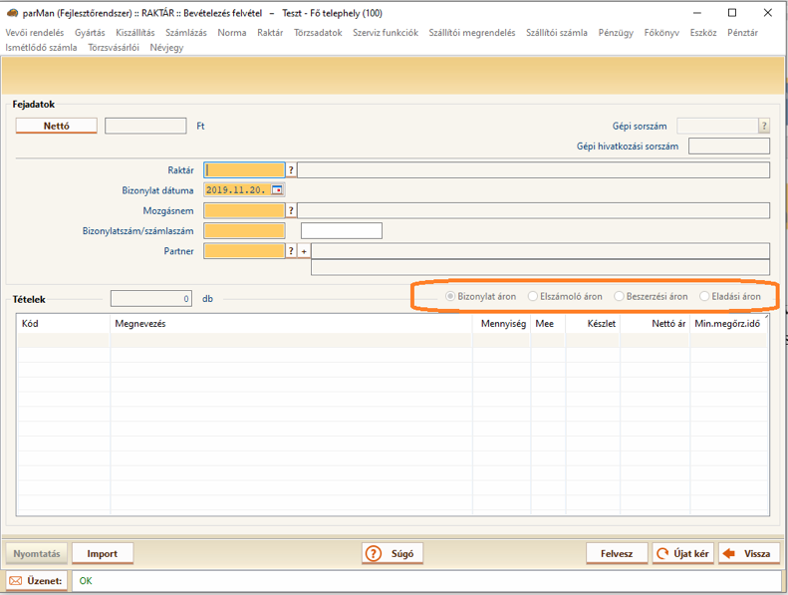Image resolution: width=788 pixels, height=595 pixels.
Task: Open help with the Súgó button
Action: (x=393, y=554)
